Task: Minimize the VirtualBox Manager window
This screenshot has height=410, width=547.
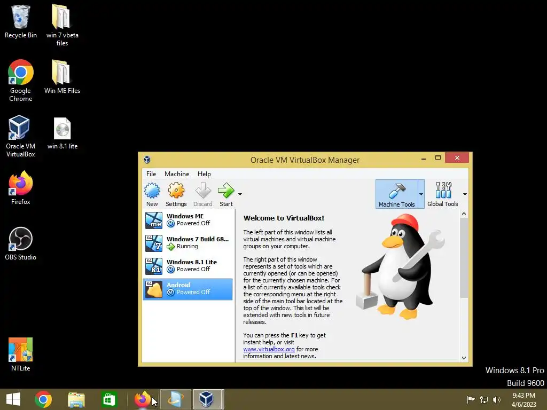Action: 424,158
